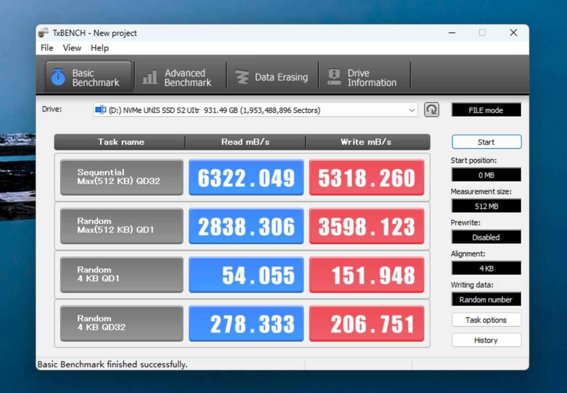Click the write result 3598.123

367,226
